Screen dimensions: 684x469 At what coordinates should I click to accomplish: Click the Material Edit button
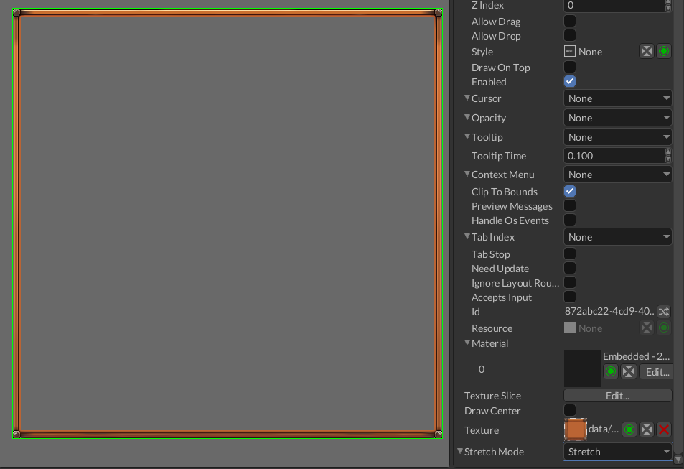point(656,371)
